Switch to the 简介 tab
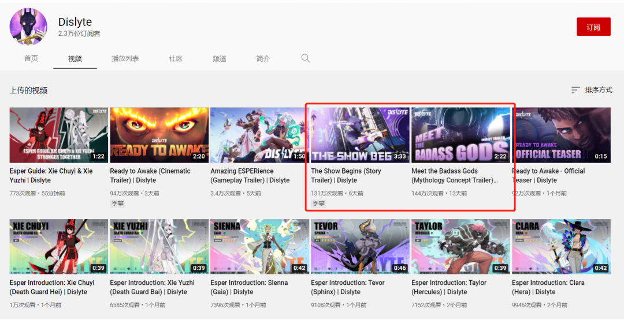Viewport: 624px width, 320px height. pos(263,59)
